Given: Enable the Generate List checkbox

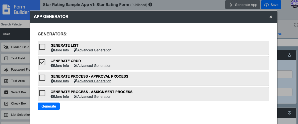Looking at the screenshot, I should tap(42, 47).
